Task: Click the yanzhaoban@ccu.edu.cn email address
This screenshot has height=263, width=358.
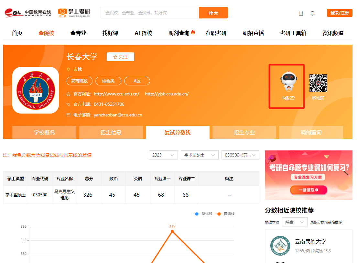Action: click(118, 115)
